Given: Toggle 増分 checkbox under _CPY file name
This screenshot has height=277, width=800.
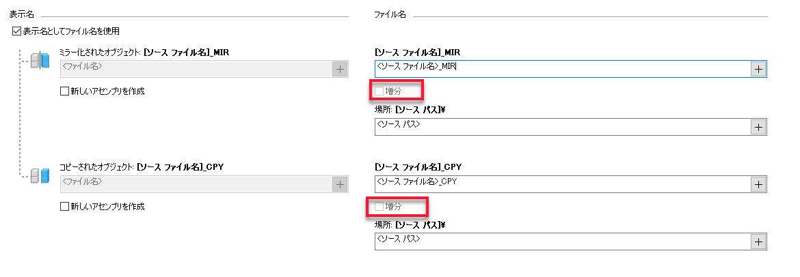Looking at the screenshot, I should 380,206.
